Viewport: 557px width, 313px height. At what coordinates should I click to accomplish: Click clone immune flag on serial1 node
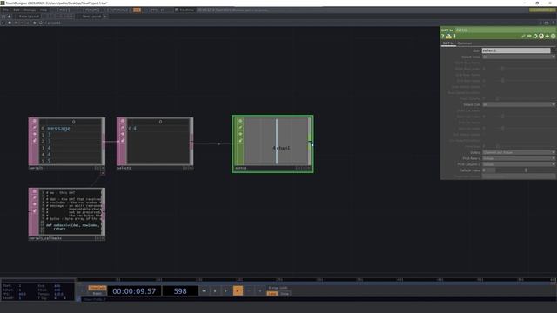35,141
